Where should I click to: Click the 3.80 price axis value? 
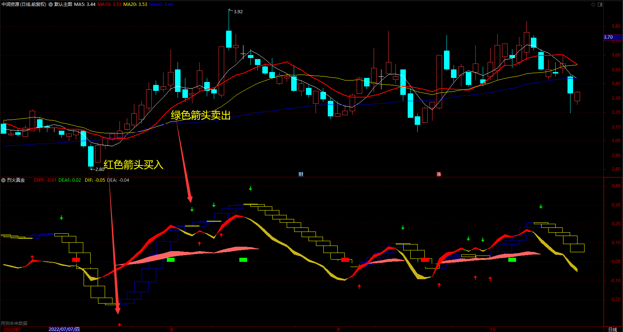tap(616, 26)
